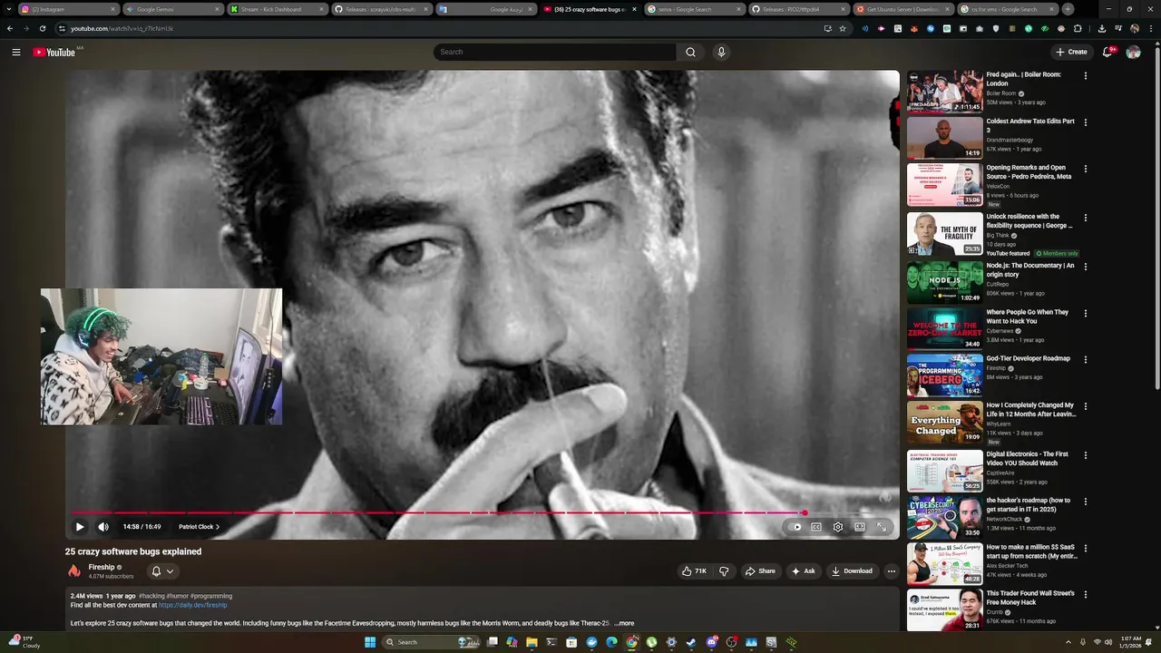Open File Explorer from taskbar
The width and height of the screenshot is (1161, 653).
point(532,642)
